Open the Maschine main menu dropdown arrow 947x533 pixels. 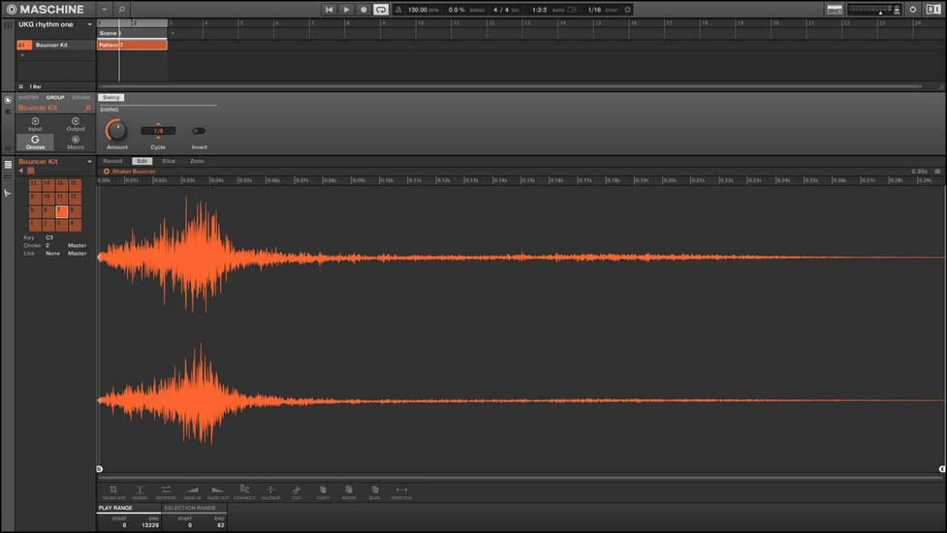(104, 10)
